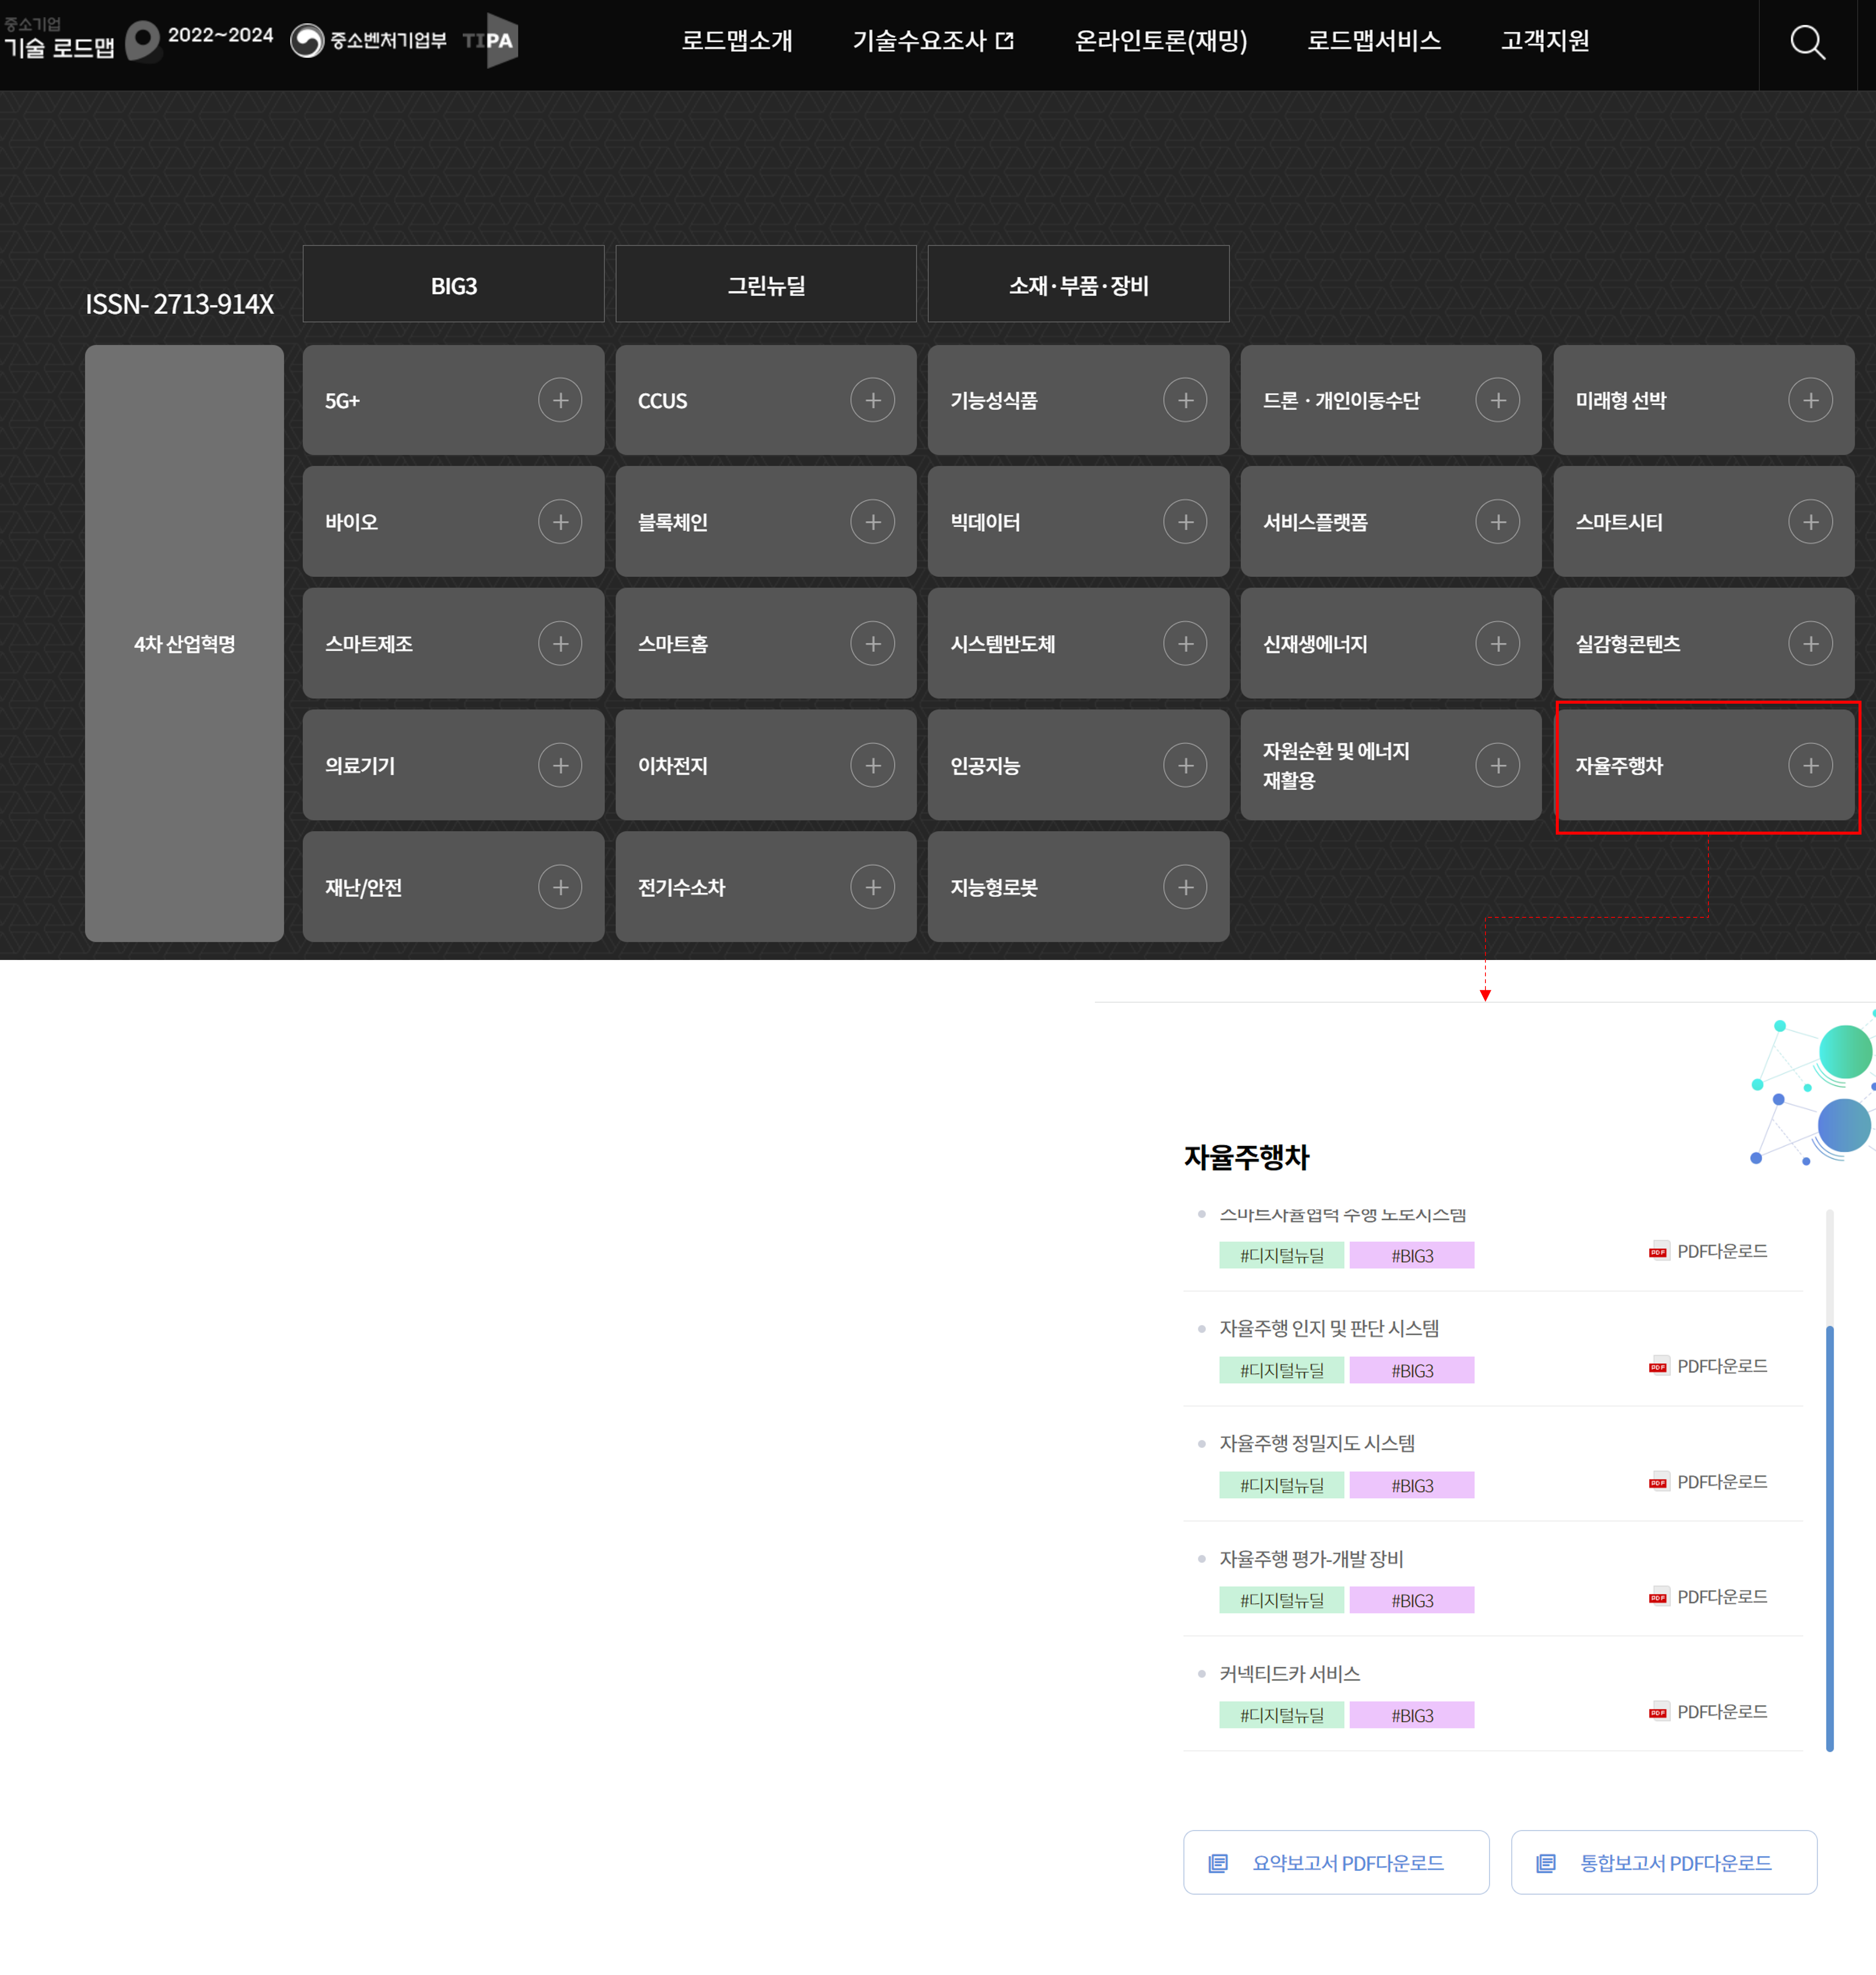1876x1975 pixels.
Task: Click PDF download icon for 커넥티드카 서비스
Action: point(1658,1712)
